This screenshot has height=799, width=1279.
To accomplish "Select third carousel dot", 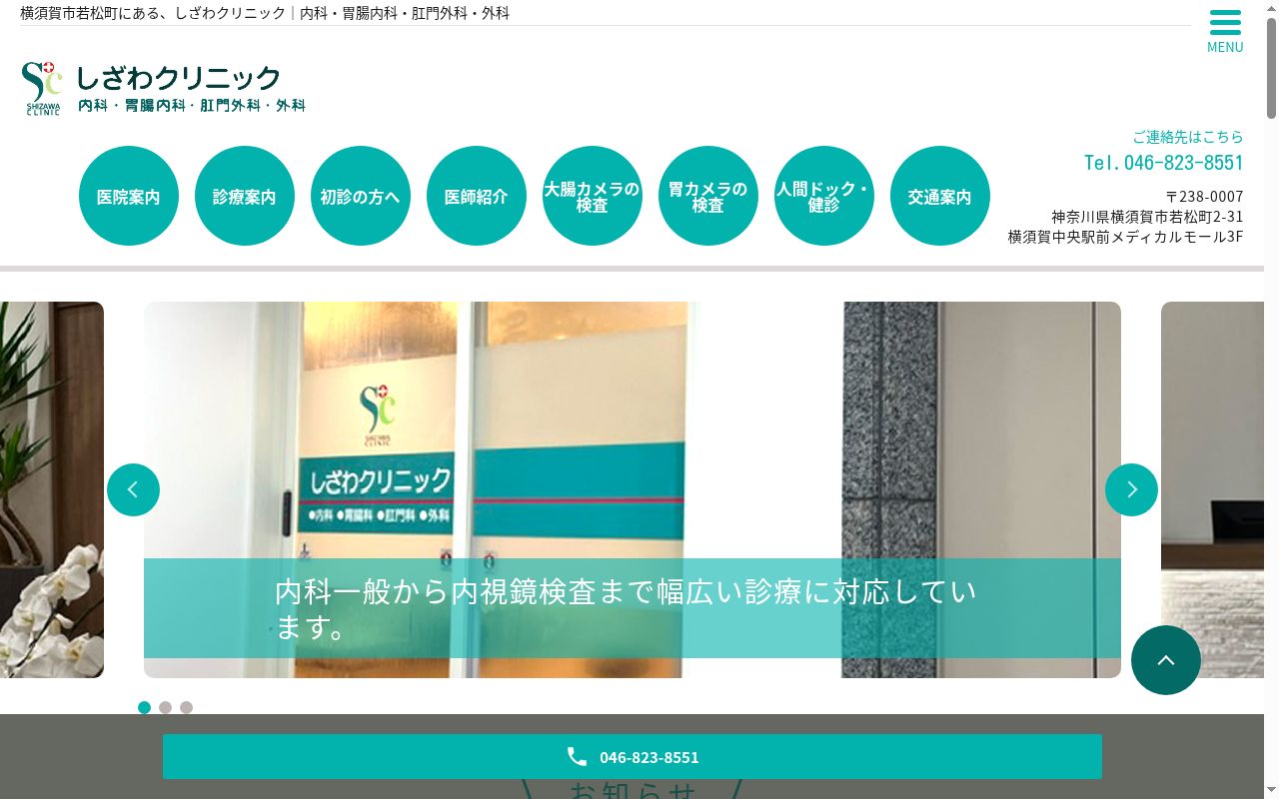I will [x=187, y=707].
